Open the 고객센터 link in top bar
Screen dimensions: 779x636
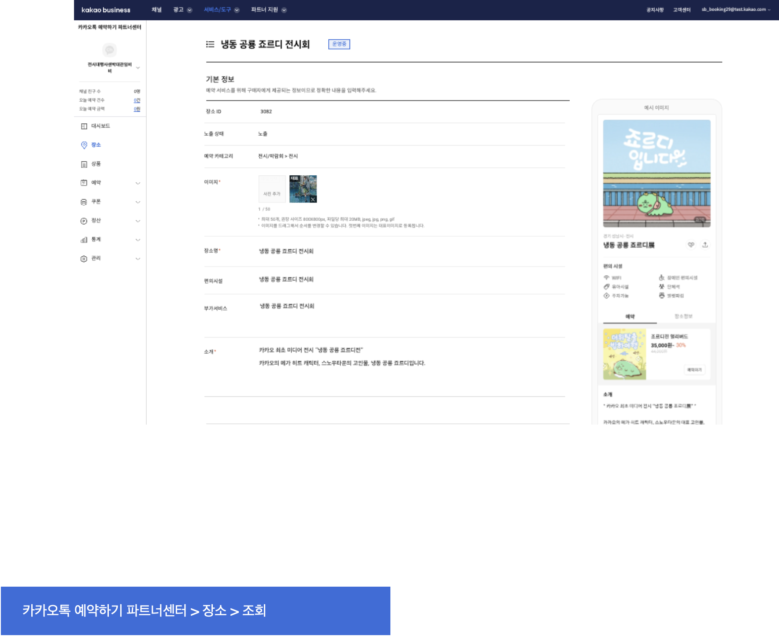point(682,10)
